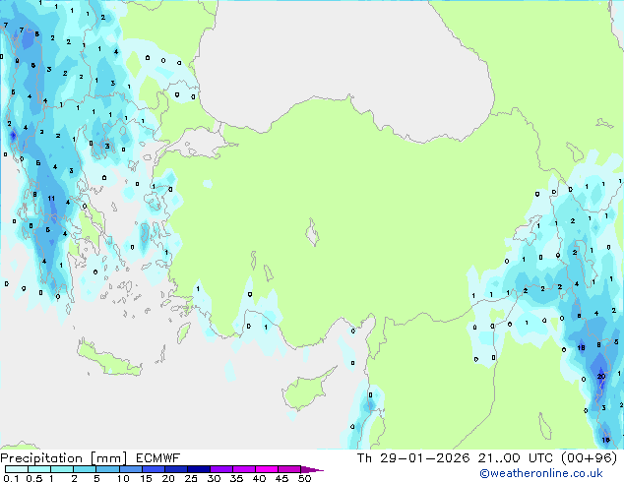The image size is (624, 482).
Task: Click the above-50 arrow end of legend
Action: (x=312, y=469)
